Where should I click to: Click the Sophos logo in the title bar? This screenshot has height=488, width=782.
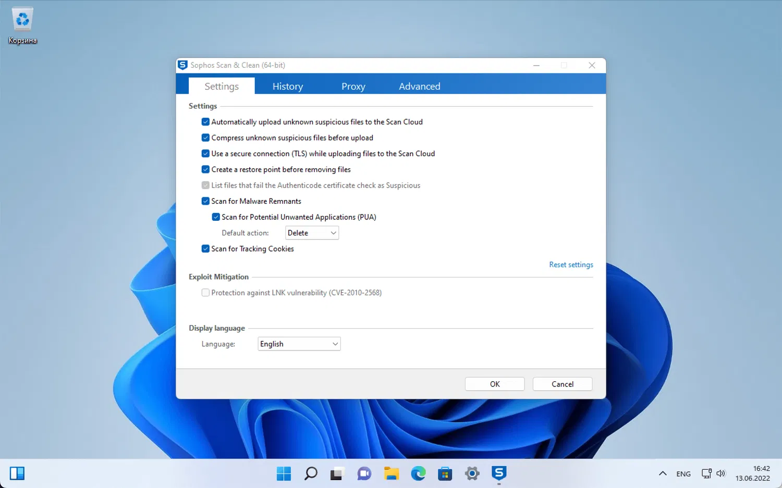[x=182, y=65]
